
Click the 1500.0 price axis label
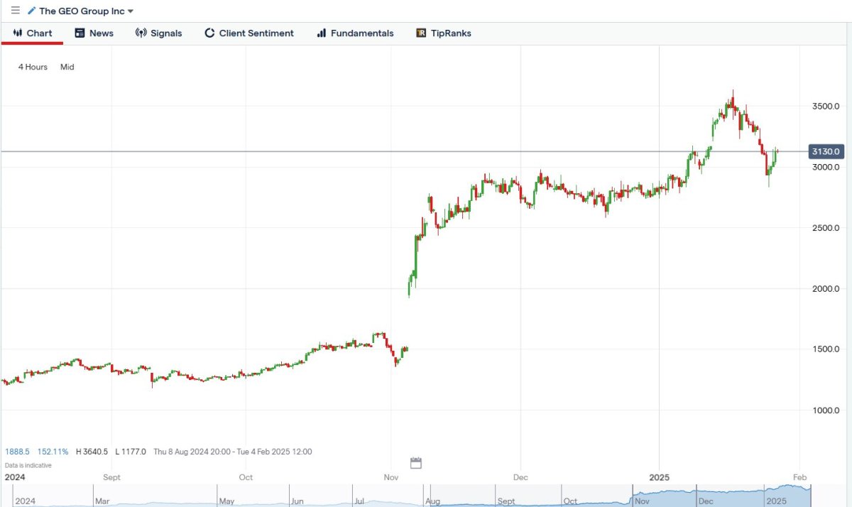point(826,349)
